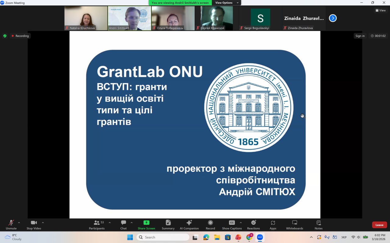The width and height of the screenshot is (390, 243).
Task: Expand the chevron next to Show Captions
Action: 241,223
